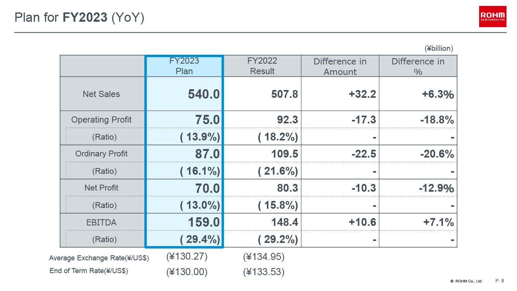Screen dimensions: 517x291
Task: Click the ROHM Semiconductor logo
Action: pos(493,16)
